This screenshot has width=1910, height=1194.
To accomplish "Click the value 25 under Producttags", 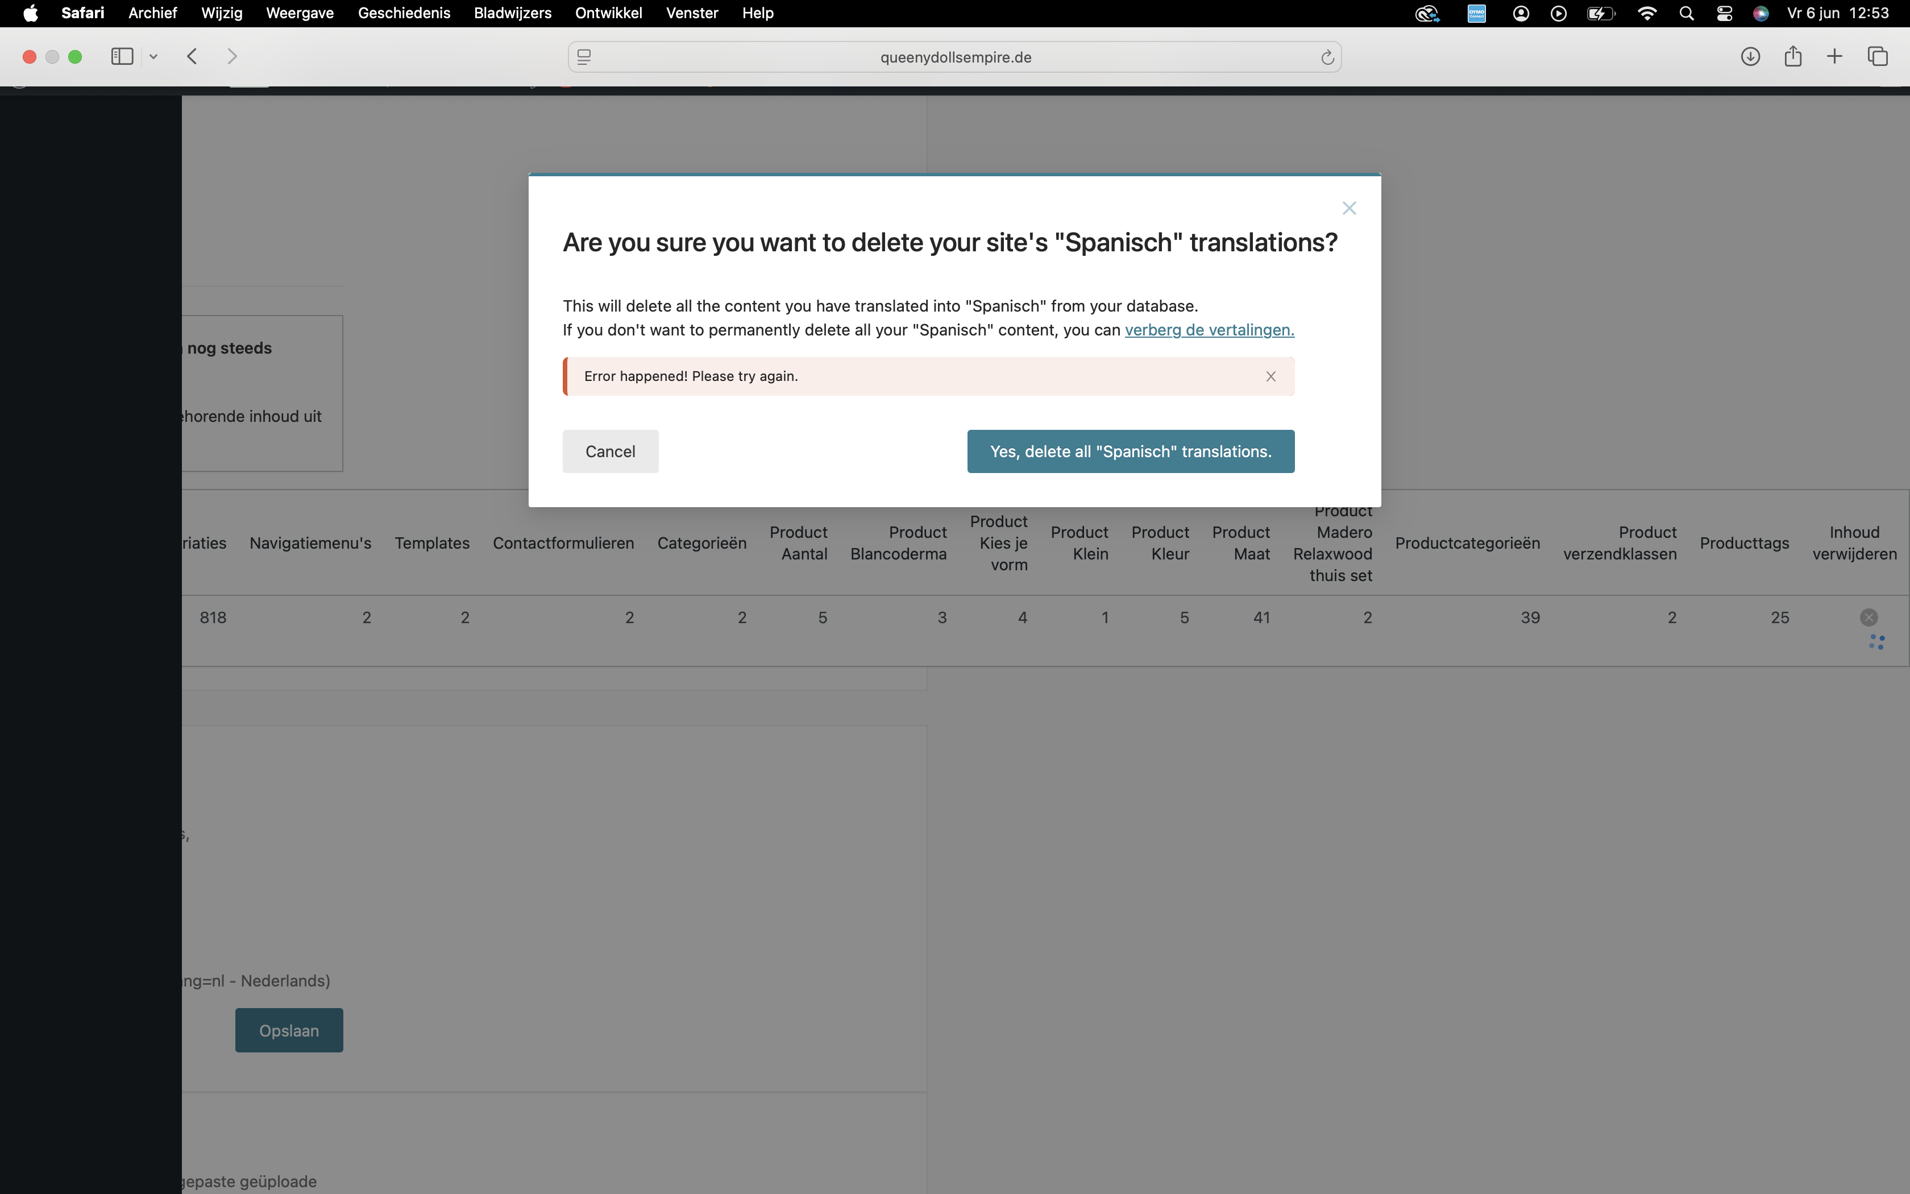I will click(x=1780, y=617).
